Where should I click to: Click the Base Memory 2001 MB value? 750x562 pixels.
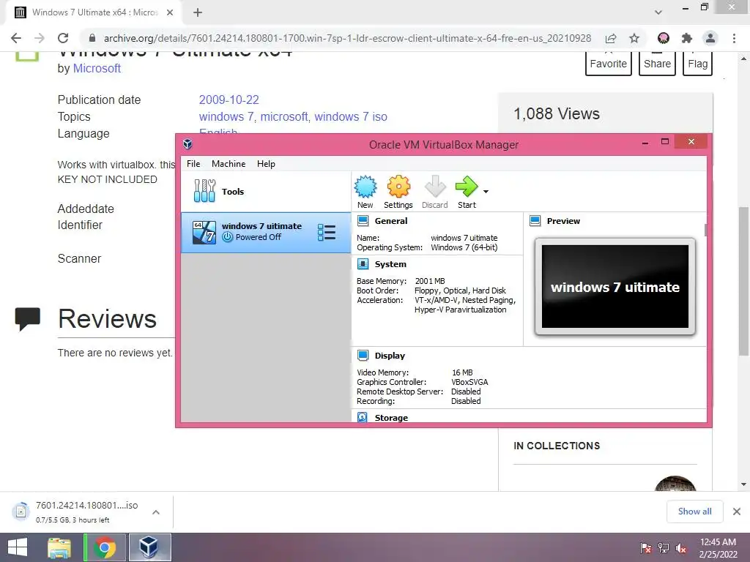(430, 281)
